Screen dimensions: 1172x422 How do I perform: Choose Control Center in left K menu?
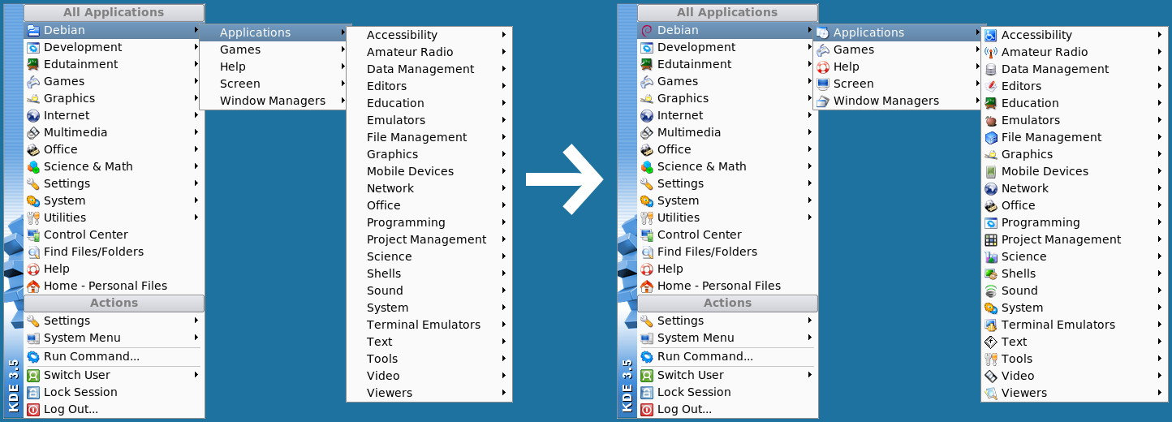pyautogui.click(x=114, y=235)
